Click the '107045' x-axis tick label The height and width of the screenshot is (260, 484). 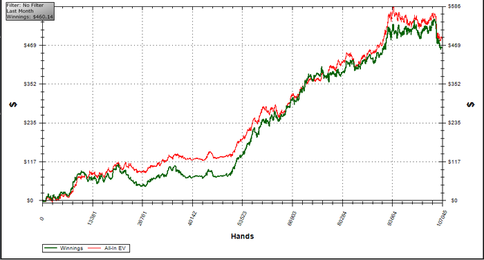(x=442, y=218)
